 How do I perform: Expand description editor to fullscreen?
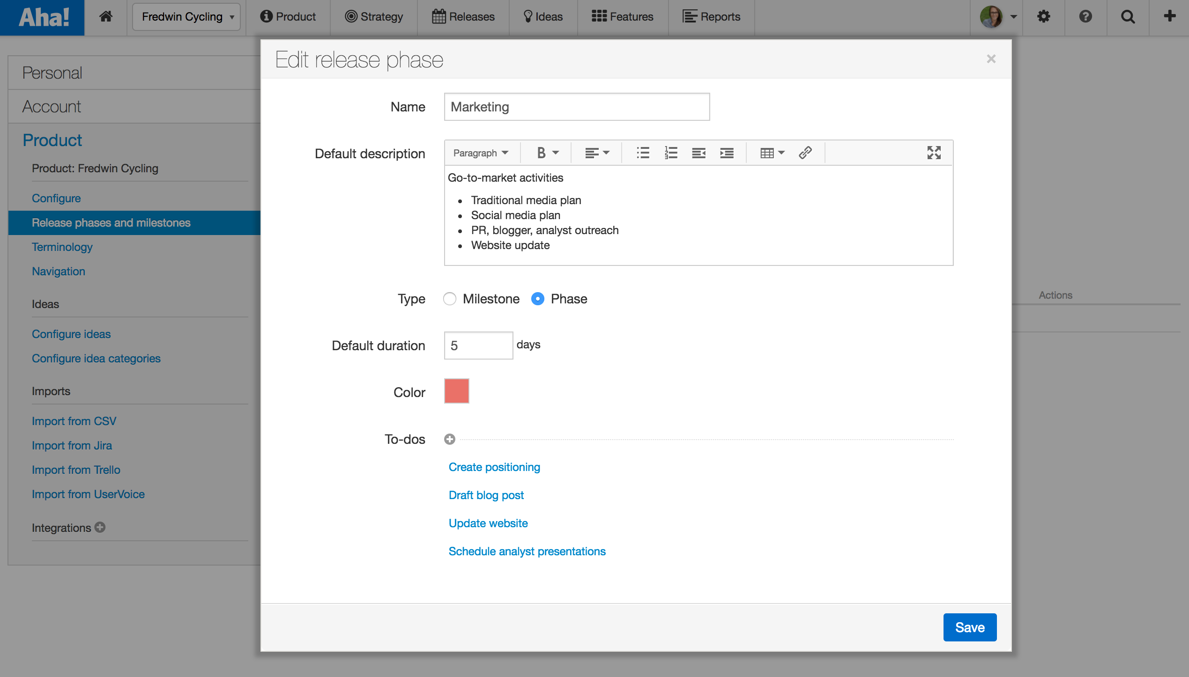pyautogui.click(x=934, y=153)
